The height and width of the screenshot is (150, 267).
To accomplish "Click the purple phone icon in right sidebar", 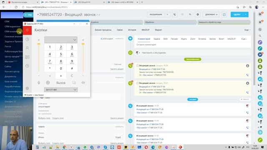I will (x=260, y=42).
